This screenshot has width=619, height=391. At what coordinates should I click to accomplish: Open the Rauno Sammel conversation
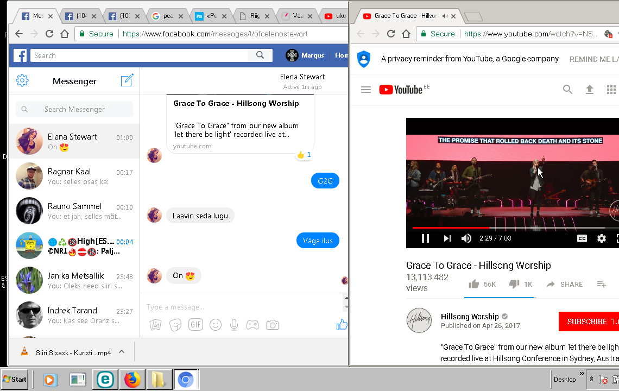[x=74, y=211]
